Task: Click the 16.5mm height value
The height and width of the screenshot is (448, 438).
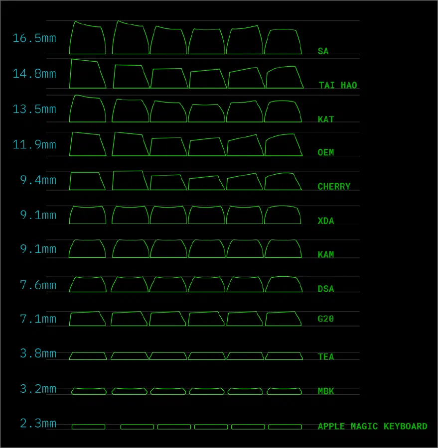Action: [34, 38]
